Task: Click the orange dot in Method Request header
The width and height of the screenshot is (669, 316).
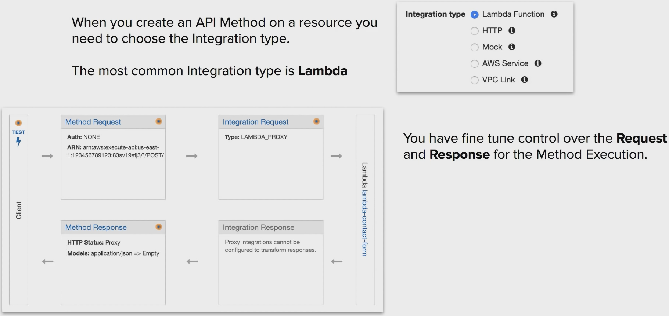Action: pos(159,122)
